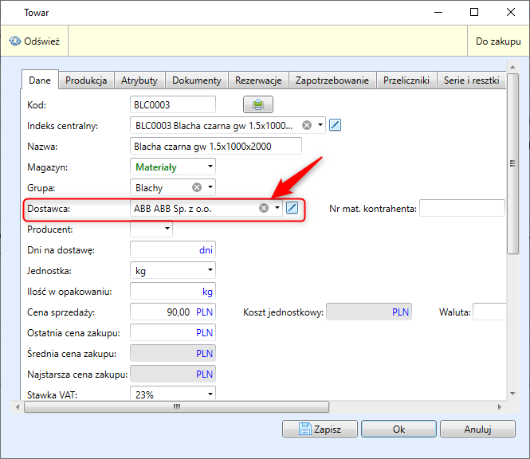Edit Indeks centralny using the pencil icon
This screenshot has height=459, width=530.
coord(336,125)
